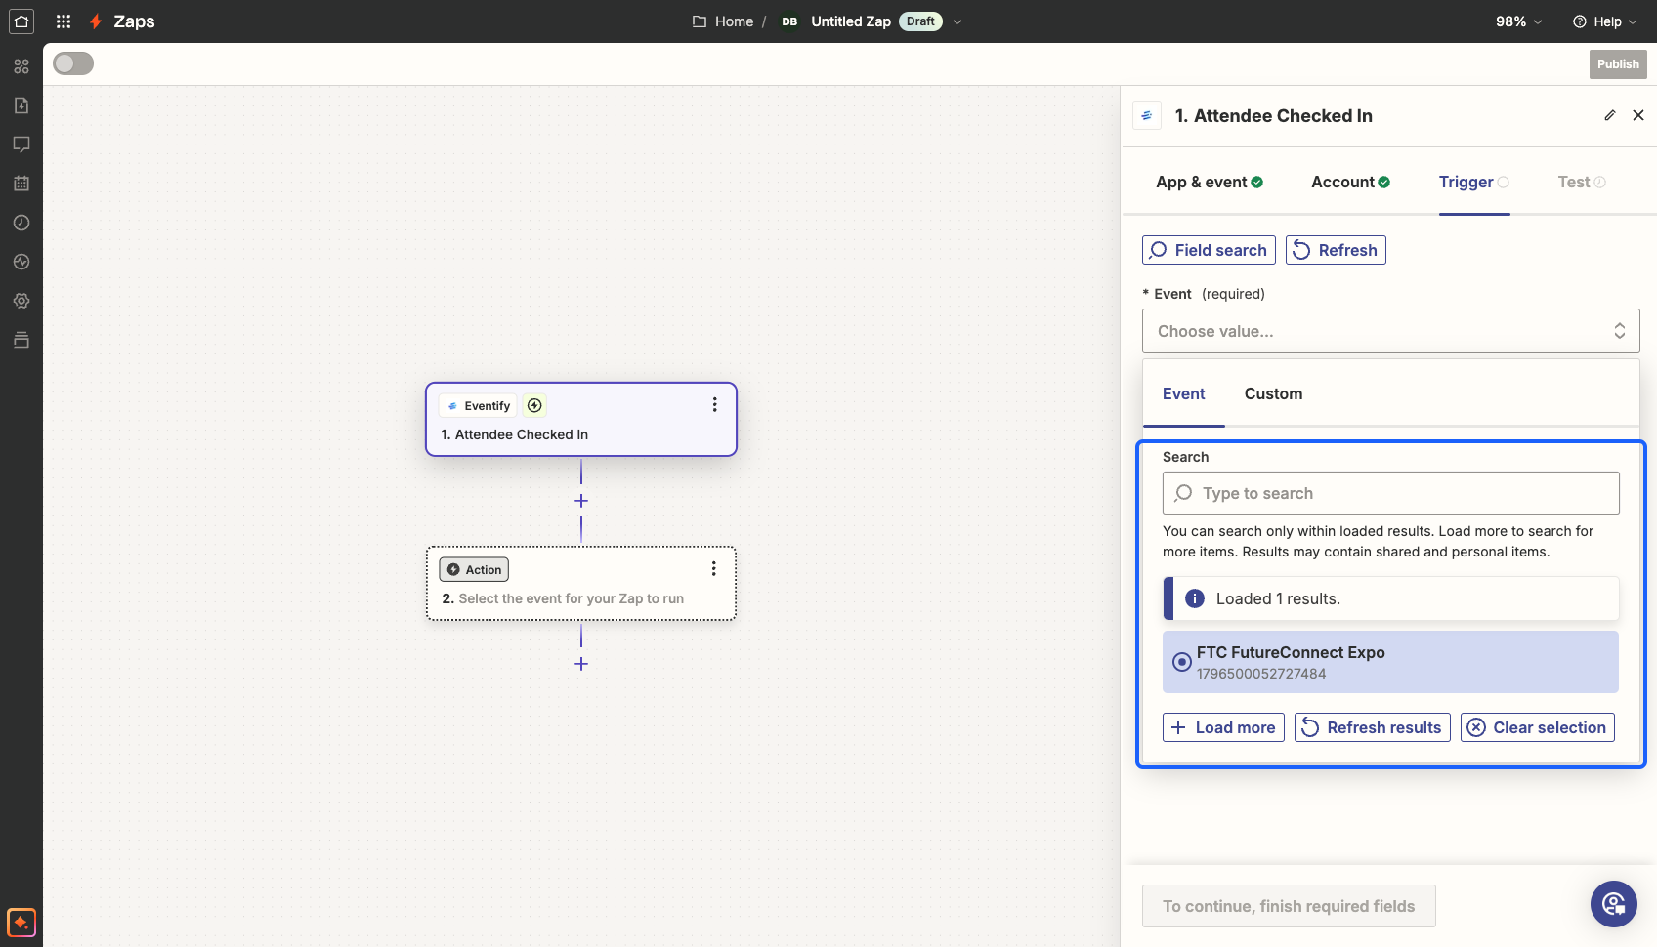Select the Action step card
The width and height of the screenshot is (1657, 947).
coord(581,583)
